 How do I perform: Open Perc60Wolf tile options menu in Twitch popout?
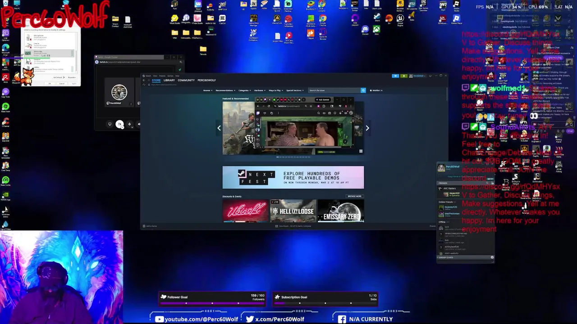click(131, 104)
